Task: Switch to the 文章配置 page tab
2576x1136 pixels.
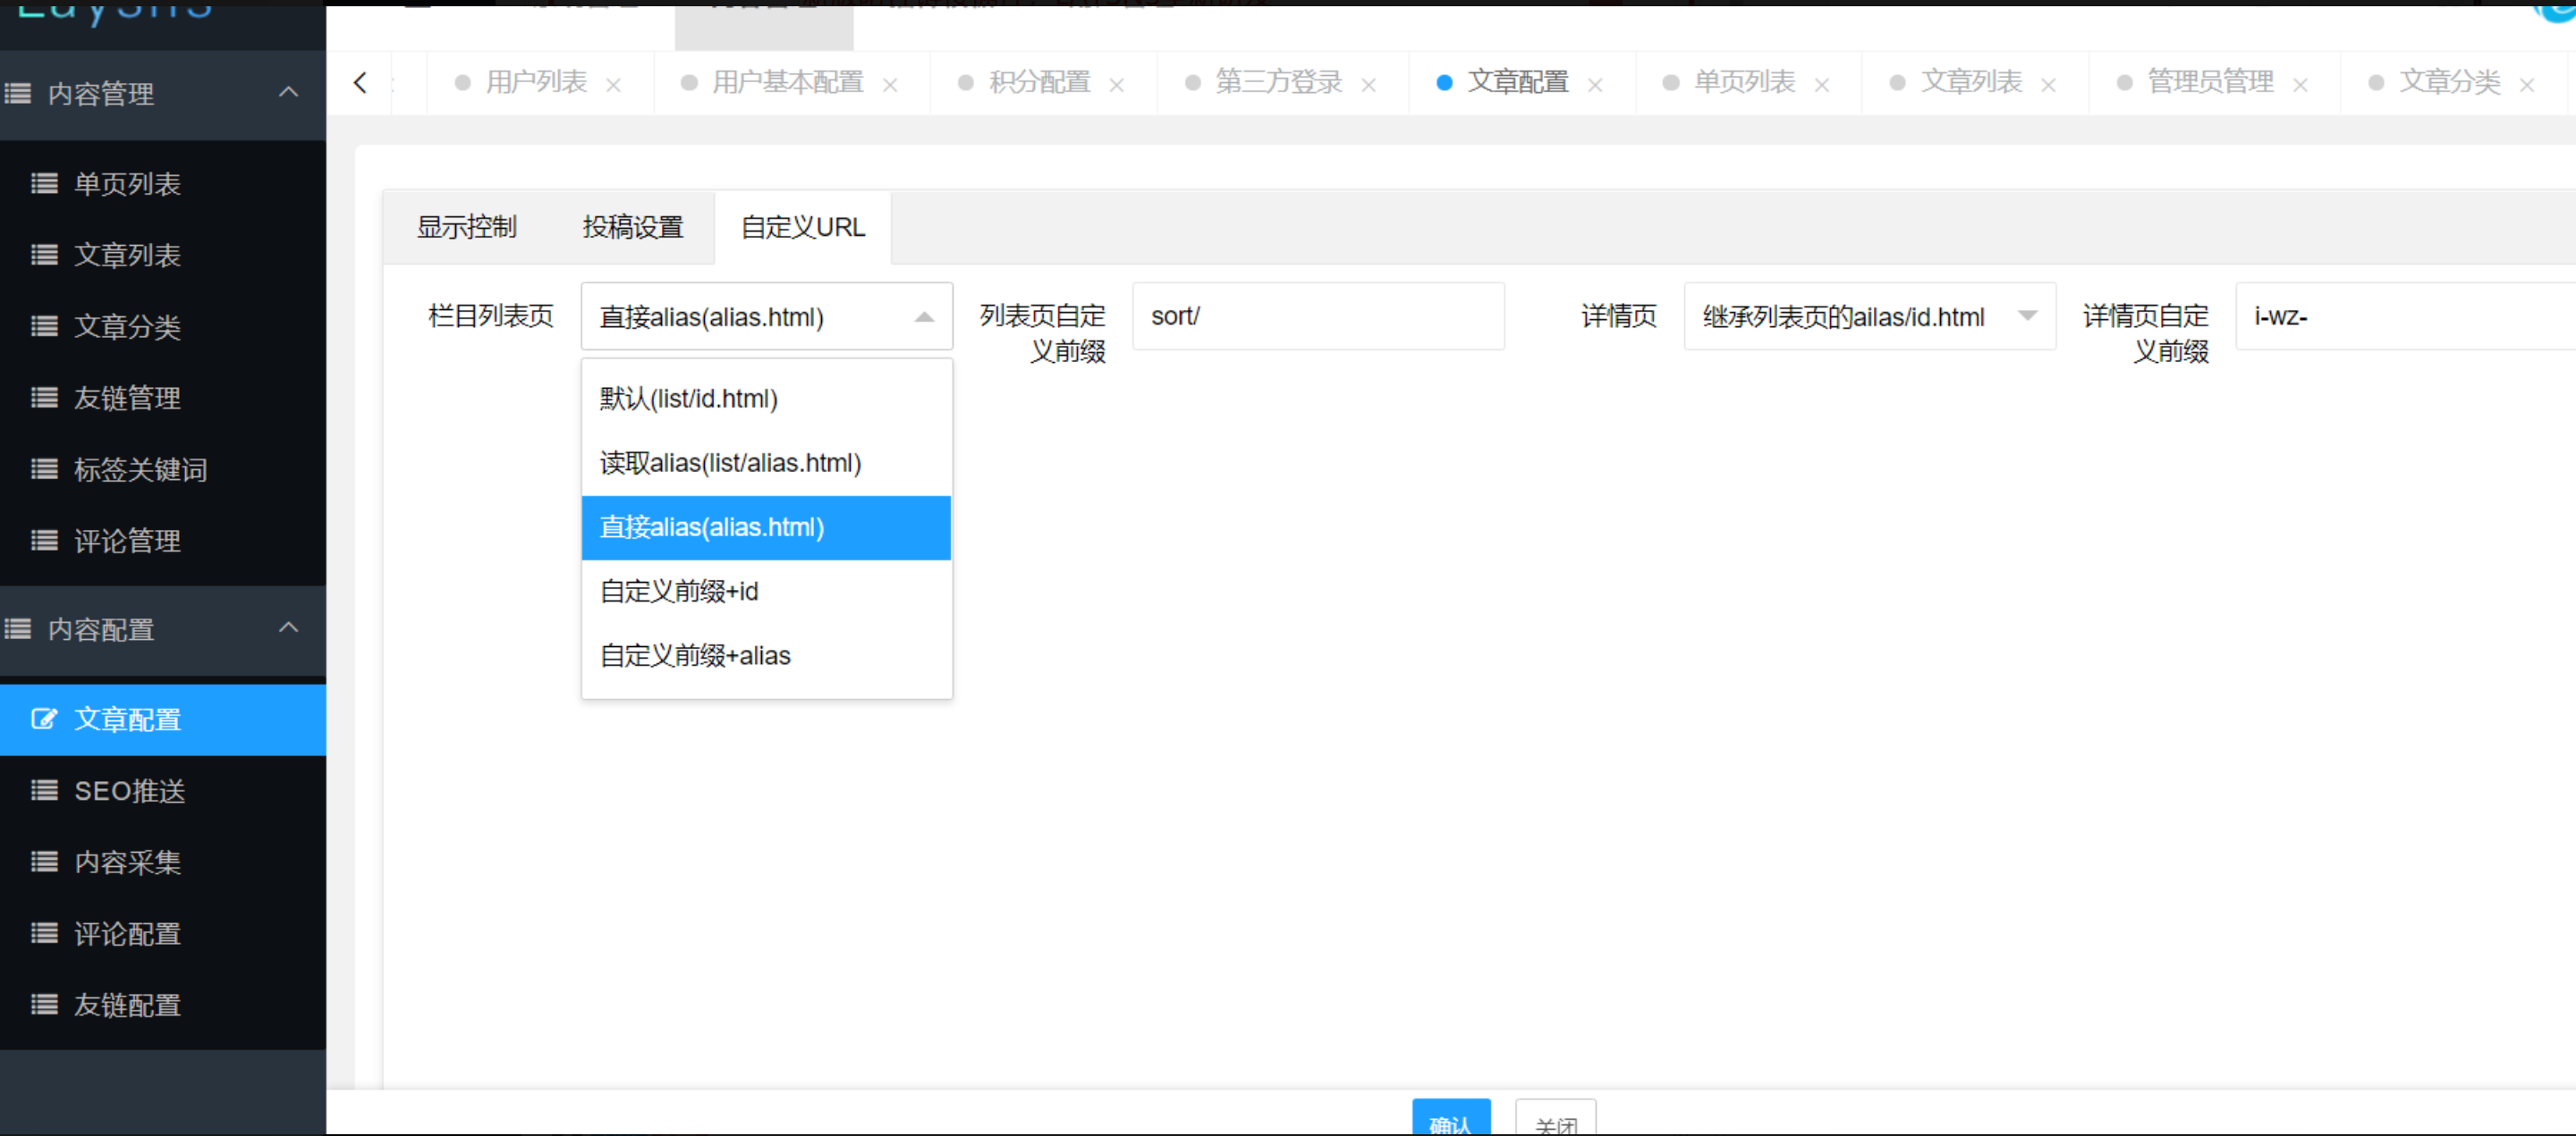Action: click(1518, 82)
